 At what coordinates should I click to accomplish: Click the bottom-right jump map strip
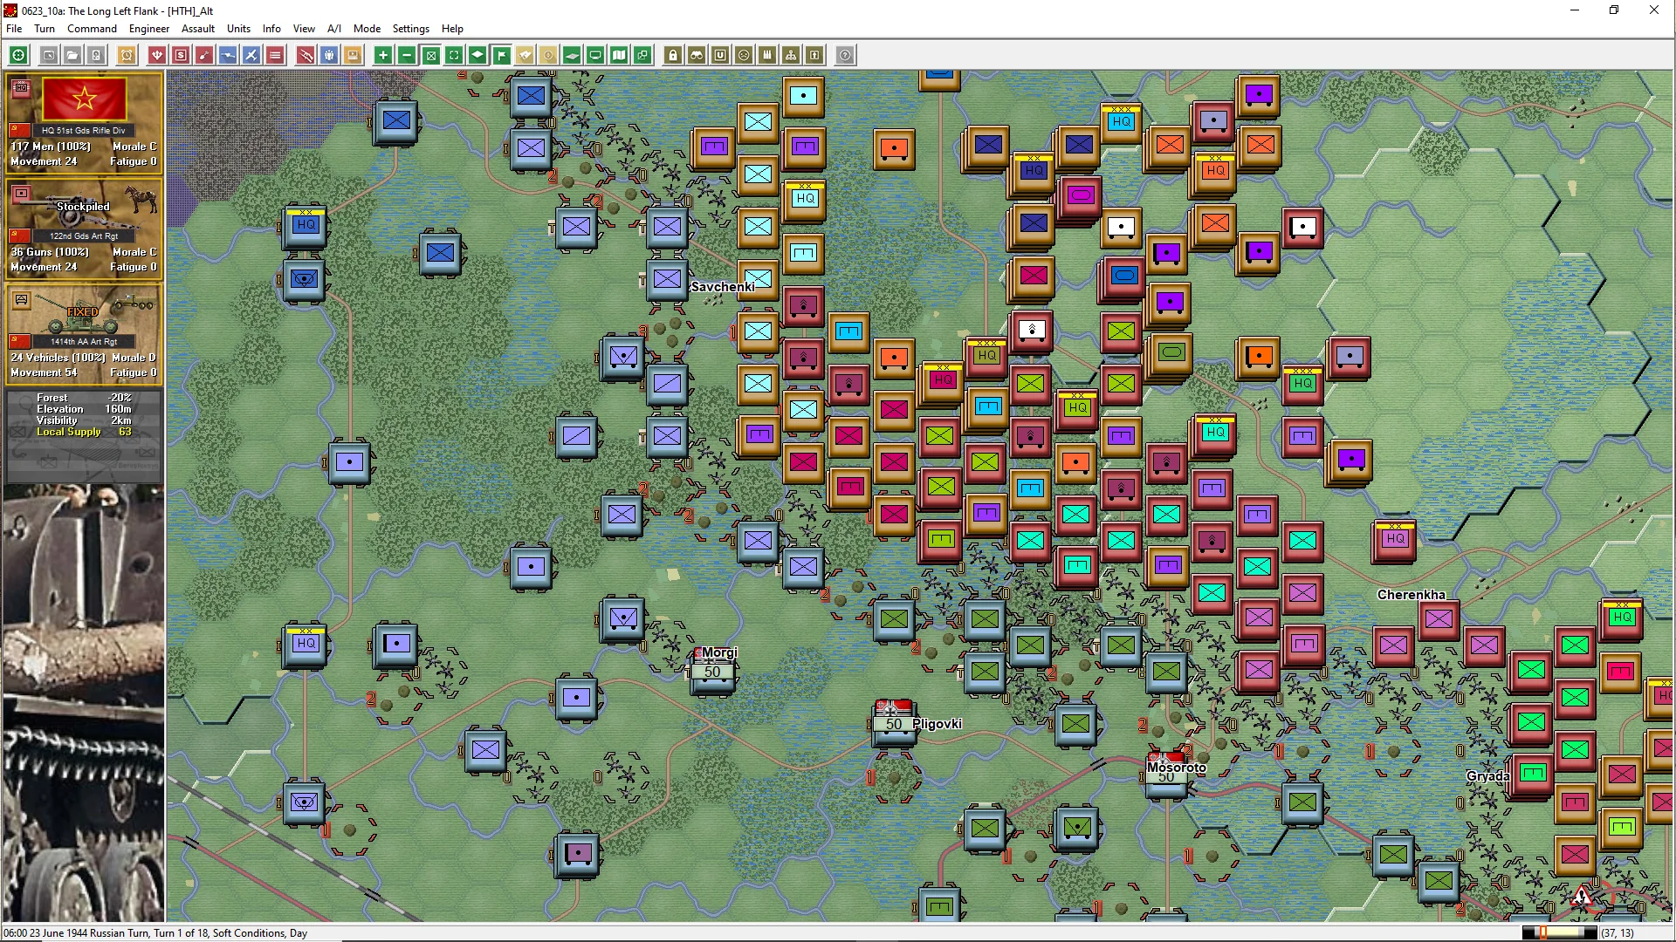click(x=1559, y=932)
